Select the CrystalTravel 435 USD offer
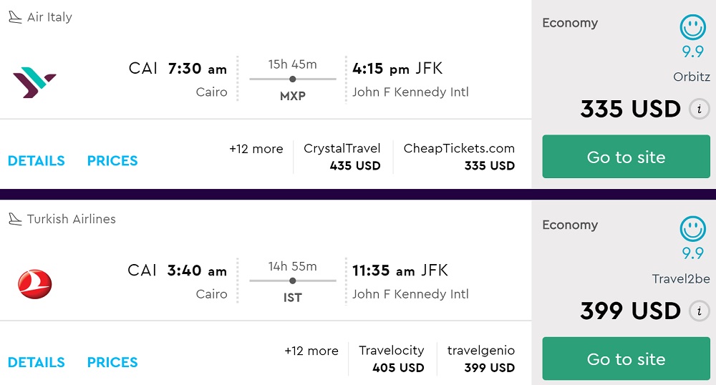Image resolution: width=716 pixels, height=385 pixels. coord(342,157)
